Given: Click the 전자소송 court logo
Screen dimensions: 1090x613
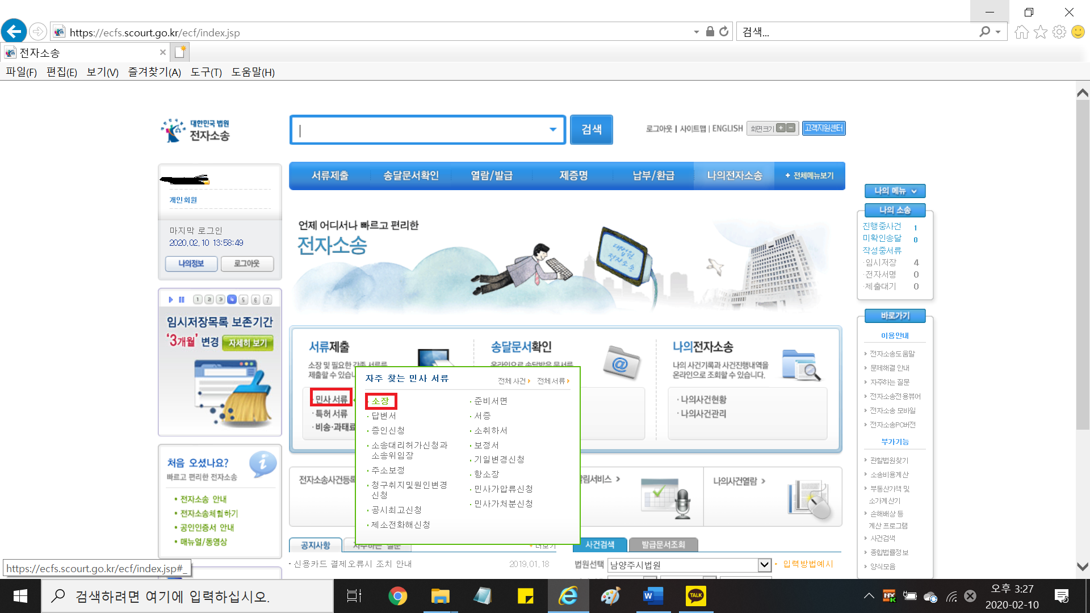Looking at the screenshot, I should (x=196, y=130).
